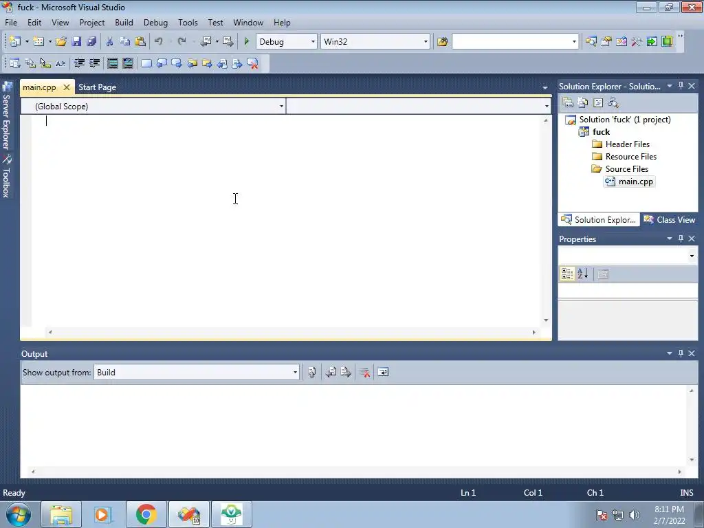Screen dimensions: 704x528
Task: Click the Display Quick Info icon
Action: [x=45, y=63]
